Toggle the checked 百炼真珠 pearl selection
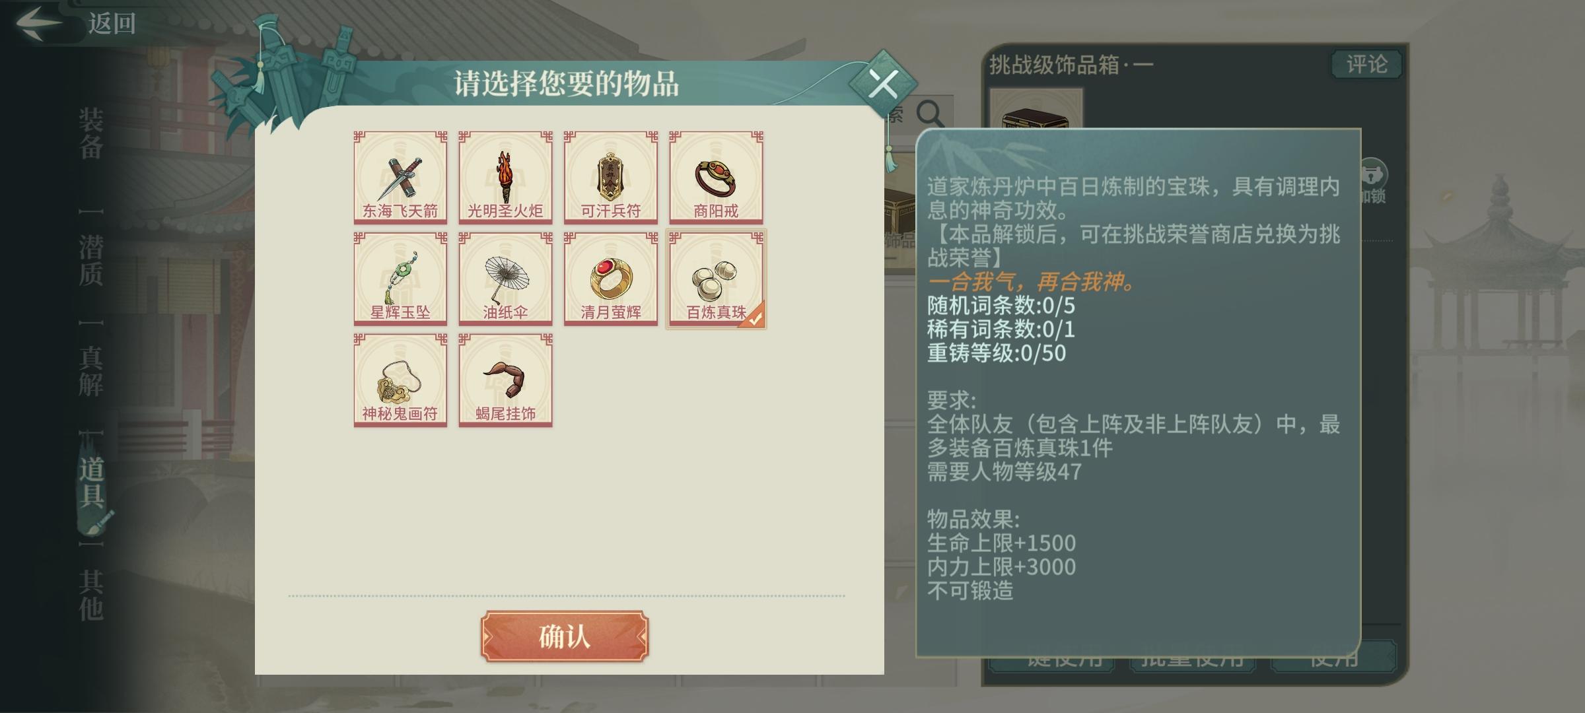 point(717,279)
